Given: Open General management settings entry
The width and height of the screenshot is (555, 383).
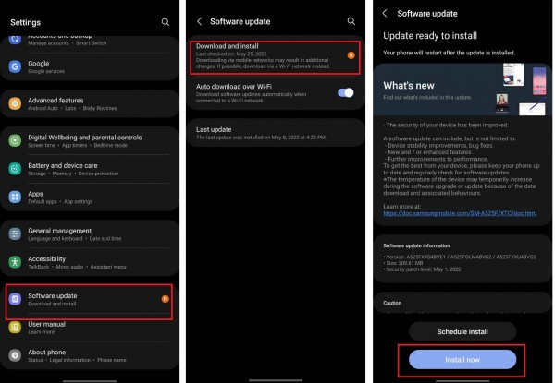Looking at the screenshot, I should click(89, 234).
